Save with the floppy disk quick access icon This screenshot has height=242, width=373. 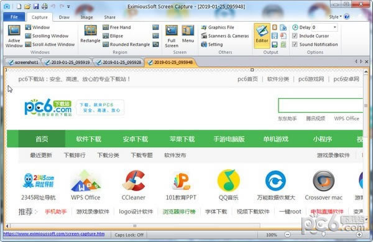point(36,6)
